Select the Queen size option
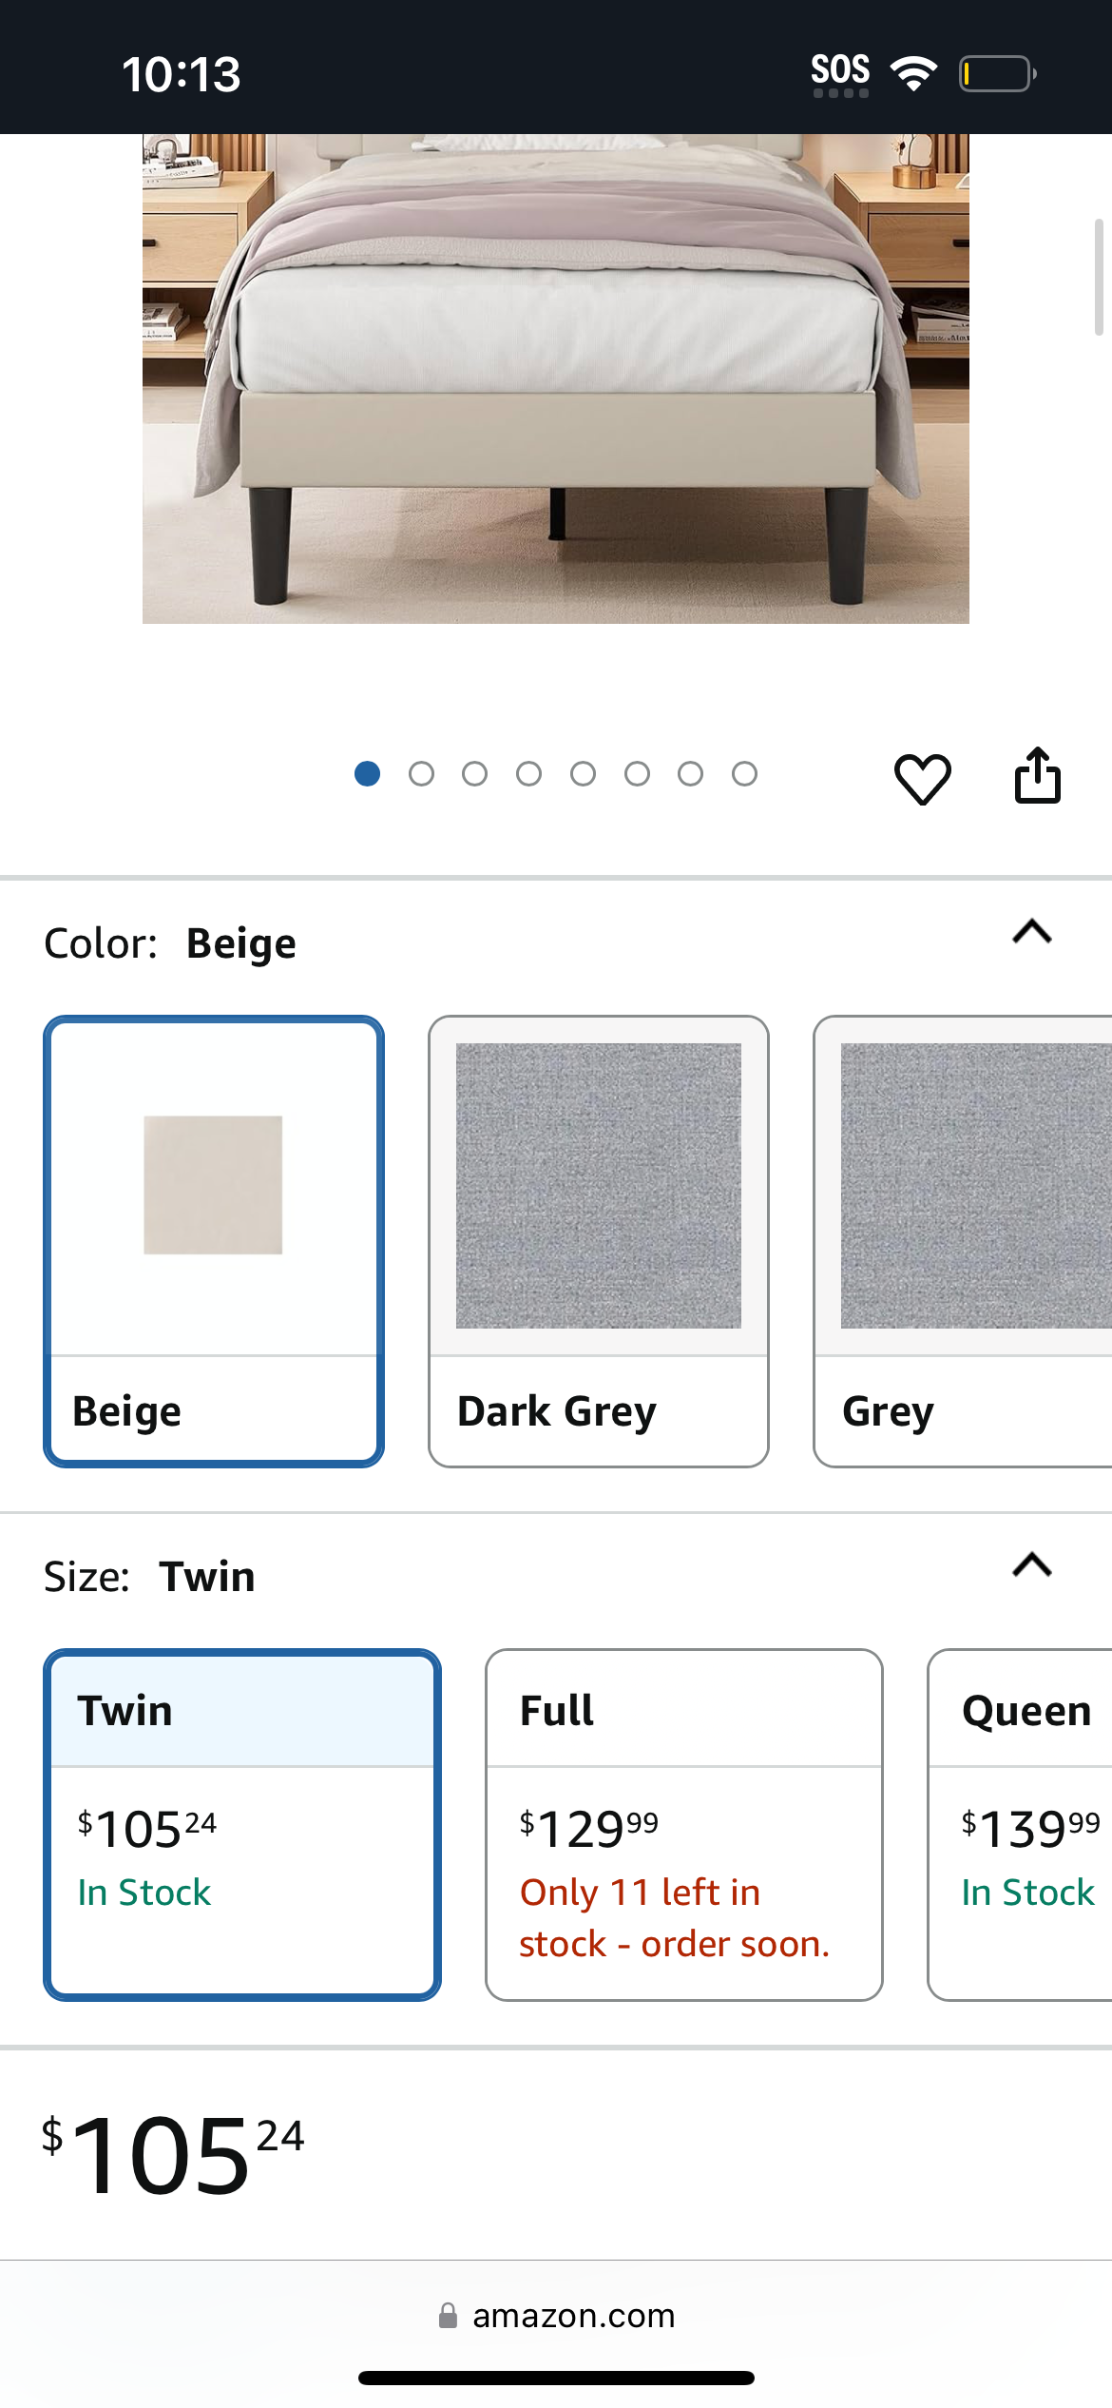Screen dimensions: 1112x2408 pos(1020,1825)
